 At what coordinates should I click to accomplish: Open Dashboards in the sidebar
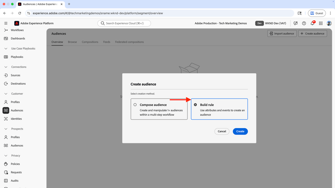[18, 38]
